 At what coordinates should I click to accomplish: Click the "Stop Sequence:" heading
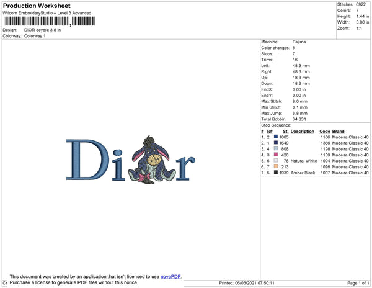[x=276, y=125]
